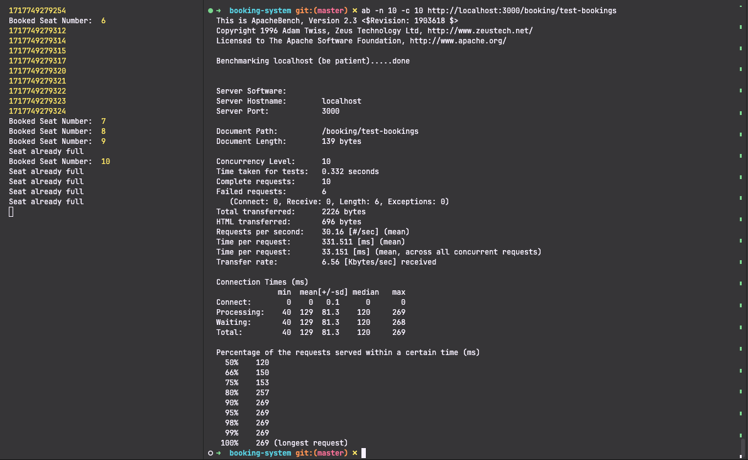
Task: Click the yellow ✗ in the bottom prompt
Action: point(355,453)
